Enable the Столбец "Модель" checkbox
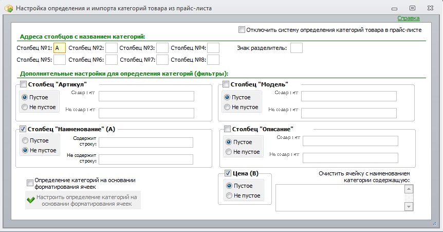Image resolution: width=443 pixels, height=232 pixels. coord(226,84)
